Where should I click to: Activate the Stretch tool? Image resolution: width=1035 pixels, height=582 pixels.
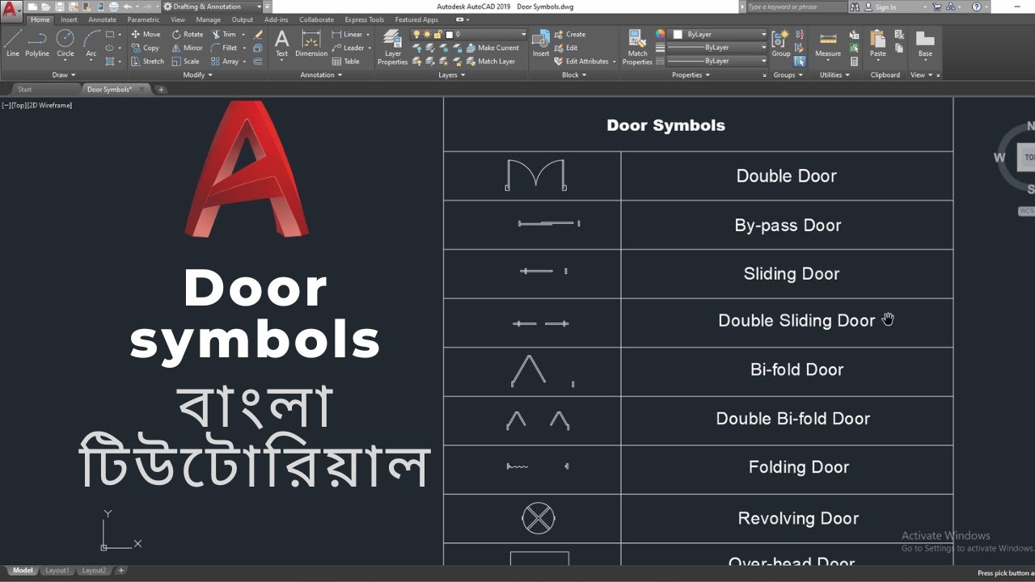(x=147, y=61)
